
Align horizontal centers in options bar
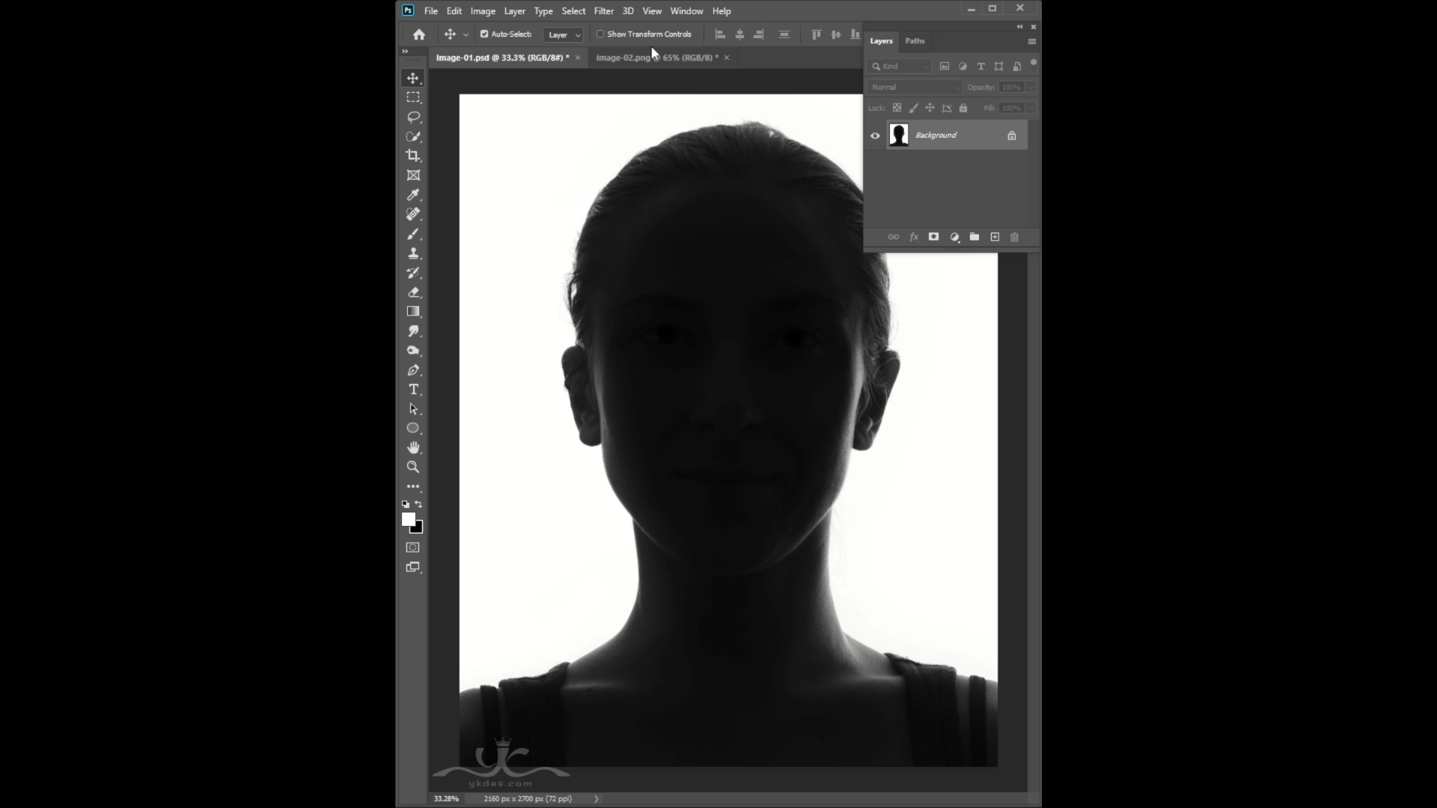[739, 34]
